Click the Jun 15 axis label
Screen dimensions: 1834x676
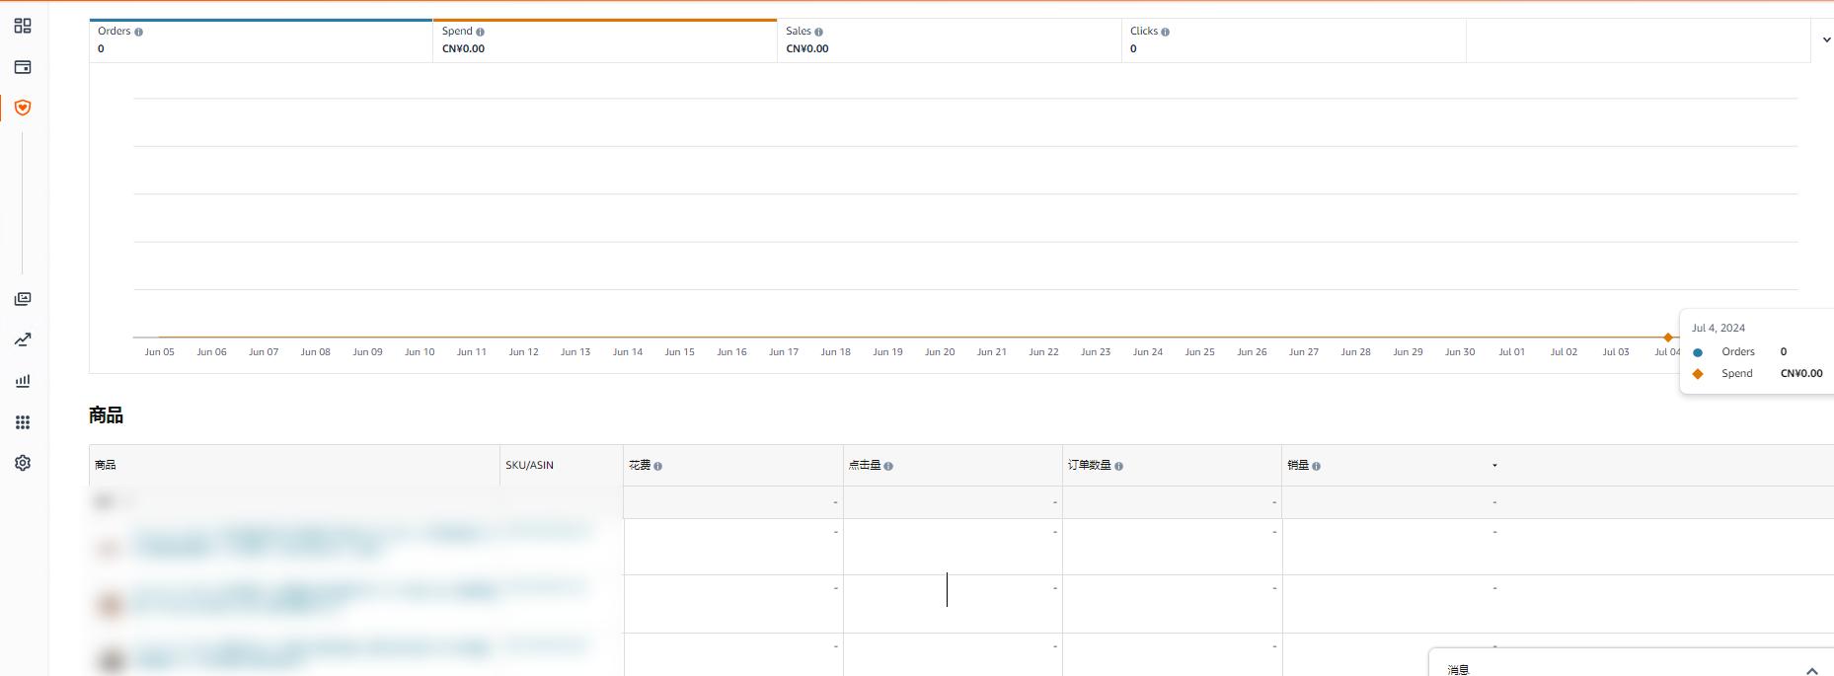(679, 352)
